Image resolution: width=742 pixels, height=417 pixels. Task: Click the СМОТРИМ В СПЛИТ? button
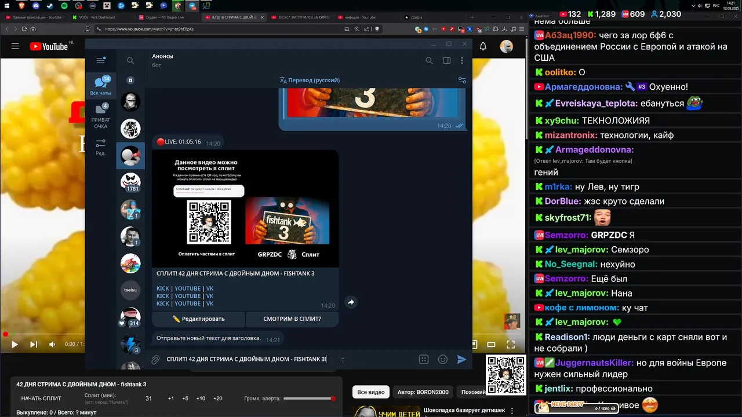click(292, 319)
